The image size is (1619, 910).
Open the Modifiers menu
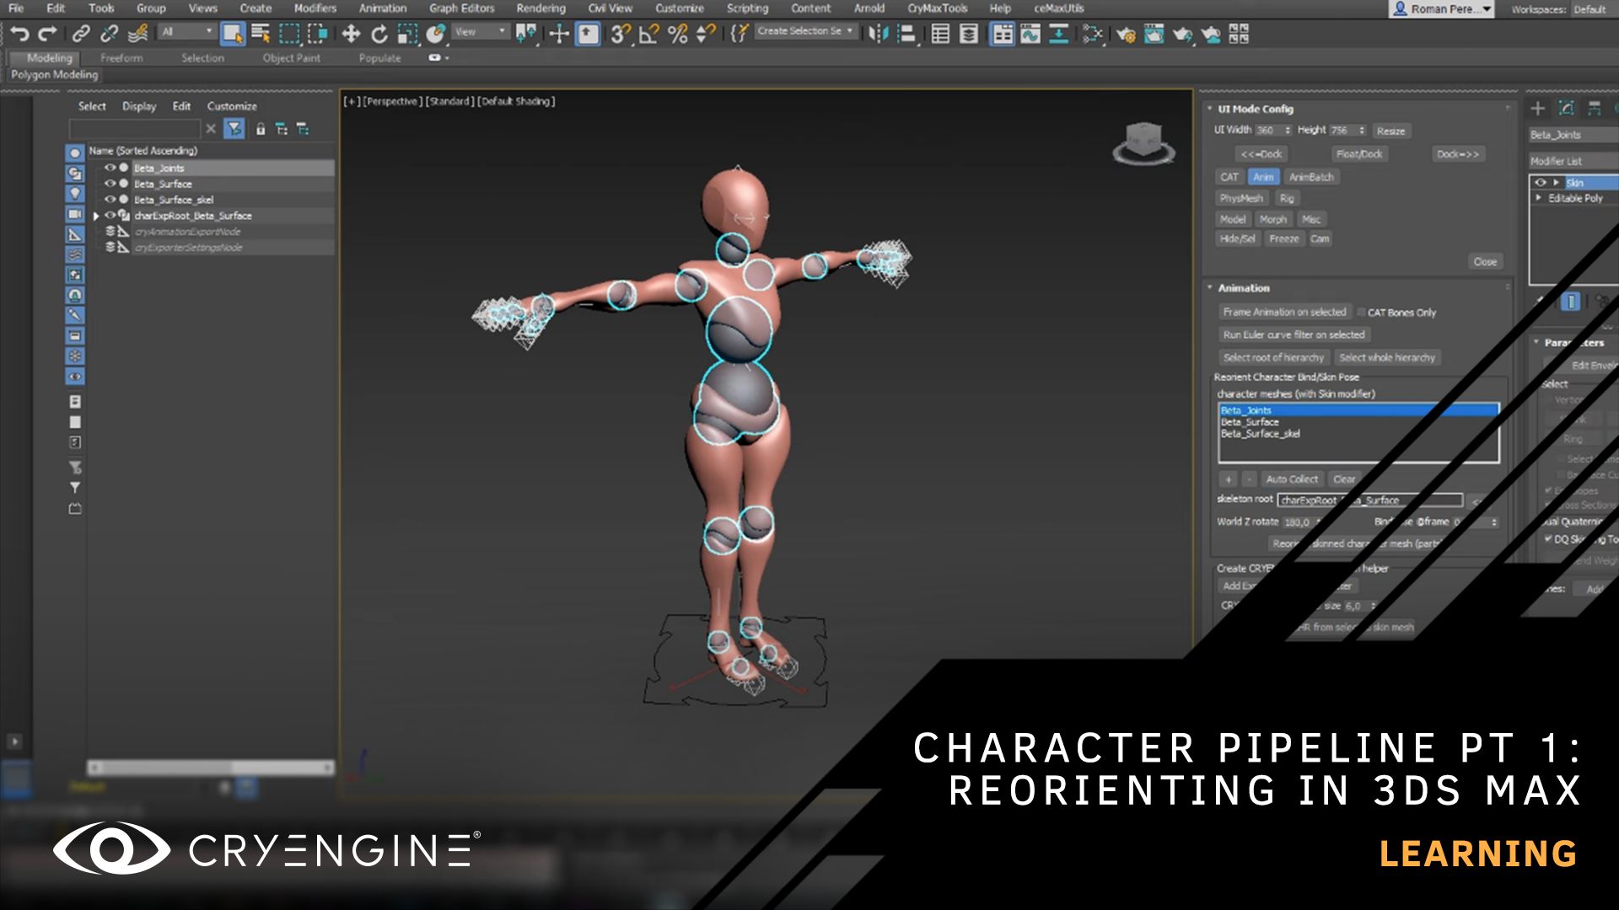pyautogui.click(x=315, y=8)
